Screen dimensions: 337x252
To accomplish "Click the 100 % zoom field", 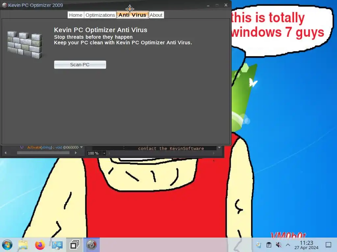I will click(x=94, y=153).
